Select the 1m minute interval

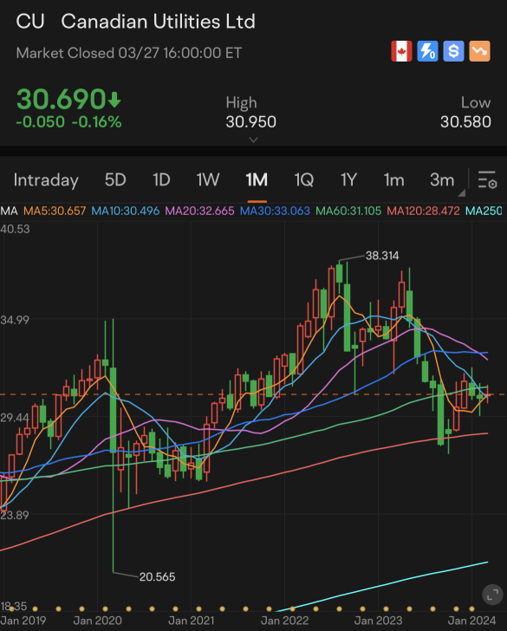coord(394,180)
